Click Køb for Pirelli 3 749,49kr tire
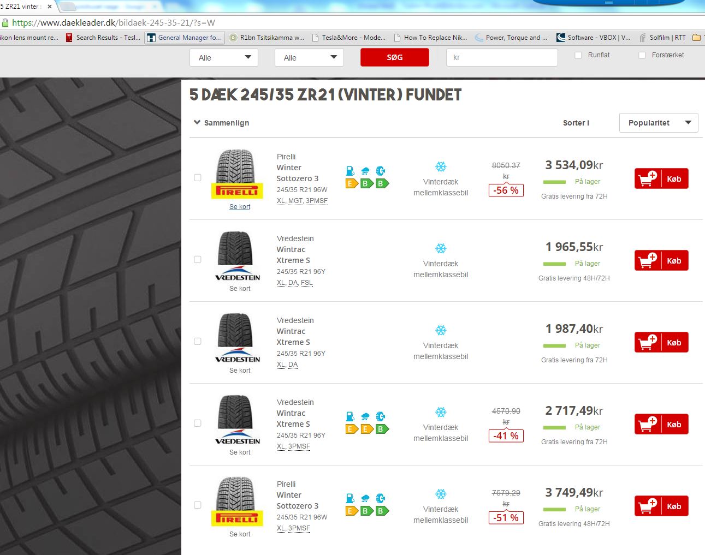The image size is (705, 555). click(x=661, y=506)
